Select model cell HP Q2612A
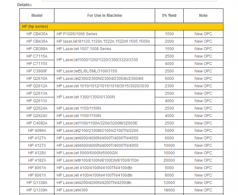The width and height of the screenshot is (238, 195). [37, 86]
